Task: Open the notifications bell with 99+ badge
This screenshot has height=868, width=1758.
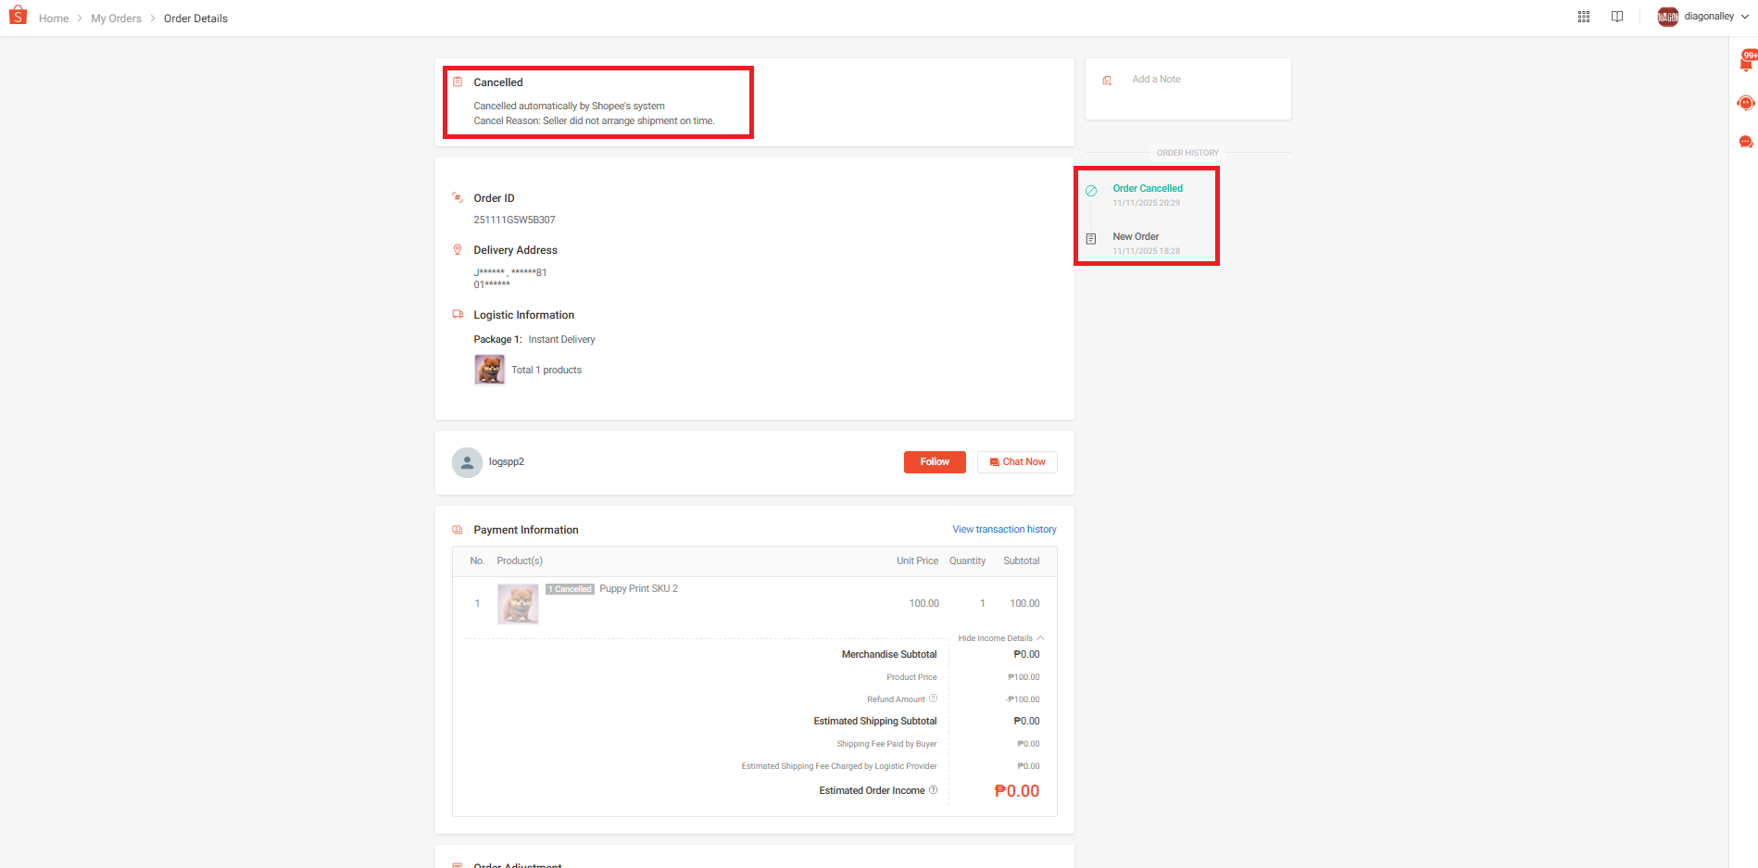Action: click(x=1747, y=62)
